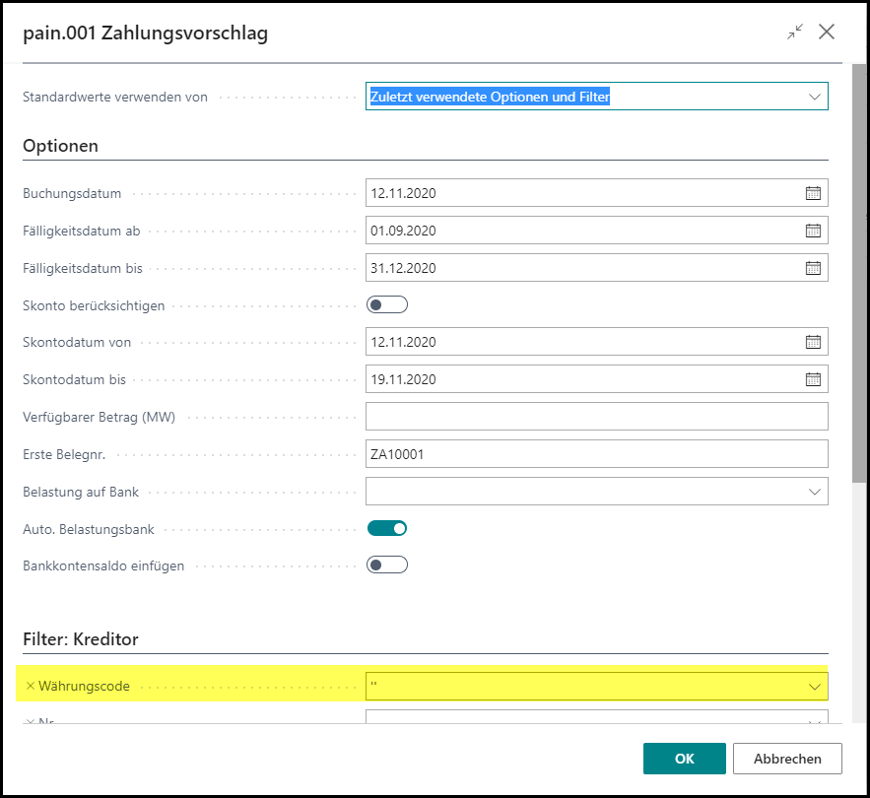
Task: Enable the Bankkontensaldo einfügen toggle
Action: click(386, 564)
